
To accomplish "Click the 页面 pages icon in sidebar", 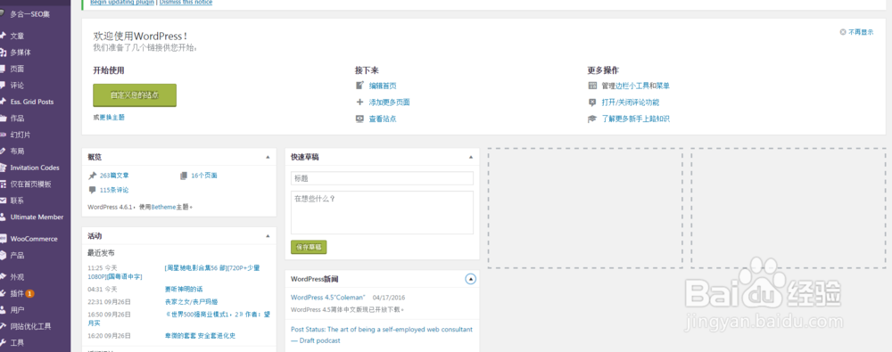I will click(4, 69).
